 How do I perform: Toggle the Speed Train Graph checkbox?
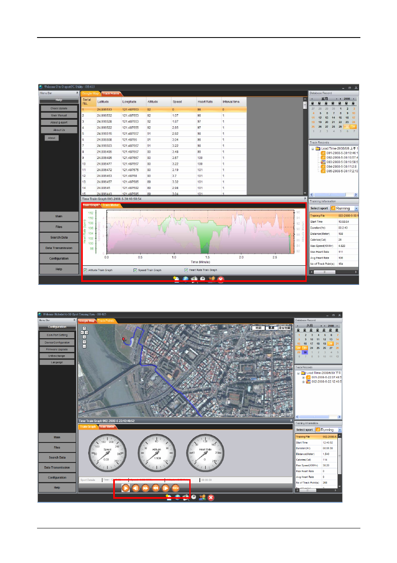point(135,270)
